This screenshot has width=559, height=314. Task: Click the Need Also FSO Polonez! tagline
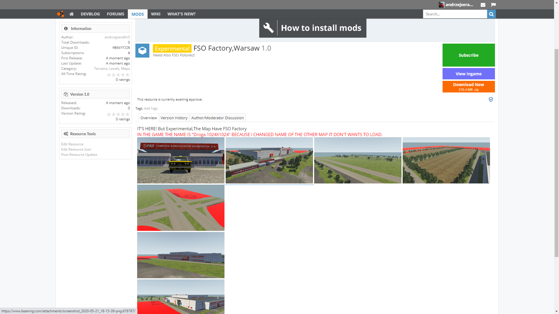(174, 55)
